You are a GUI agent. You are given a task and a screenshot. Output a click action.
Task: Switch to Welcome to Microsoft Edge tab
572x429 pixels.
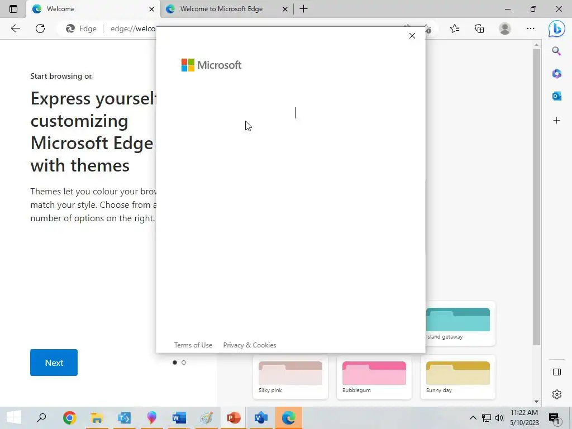click(x=226, y=9)
